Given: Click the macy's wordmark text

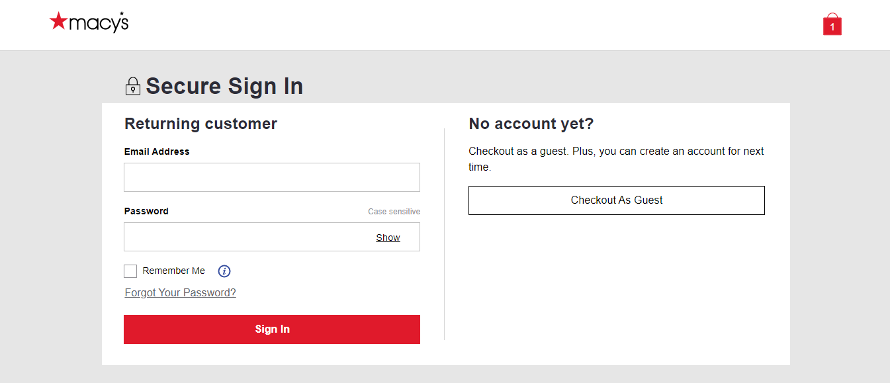Looking at the screenshot, I should pyautogui.click(x=99, y=23).
